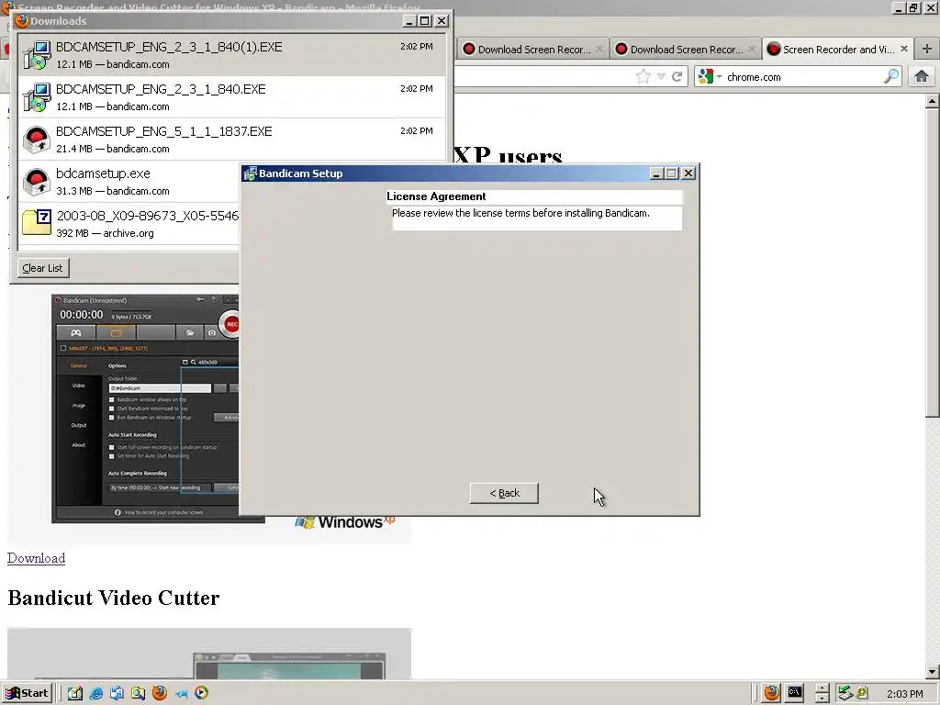Click License Agreement heading in setup
This screenshot has height=705, width=940.
click(436, 196)
